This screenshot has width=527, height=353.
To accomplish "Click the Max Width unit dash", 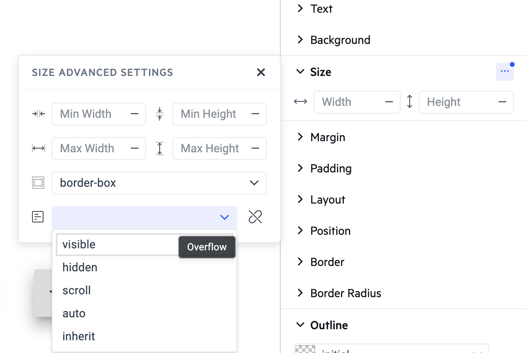I will click(135, 148).
